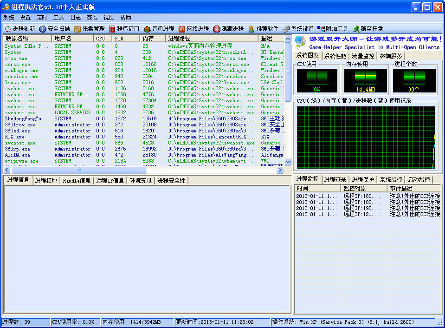Switch to the 系统图表 tab
Screen dimensions: 445x328
click(x=307, y=56)
